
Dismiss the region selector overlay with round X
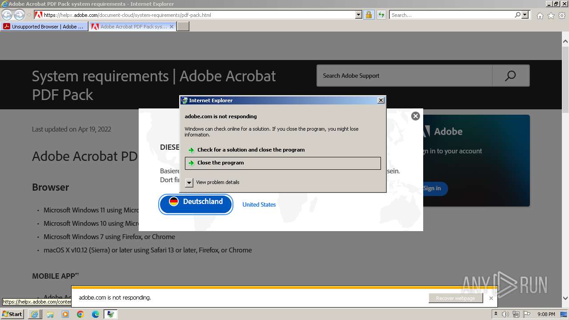pyautogui.click(x=416, y=116)
